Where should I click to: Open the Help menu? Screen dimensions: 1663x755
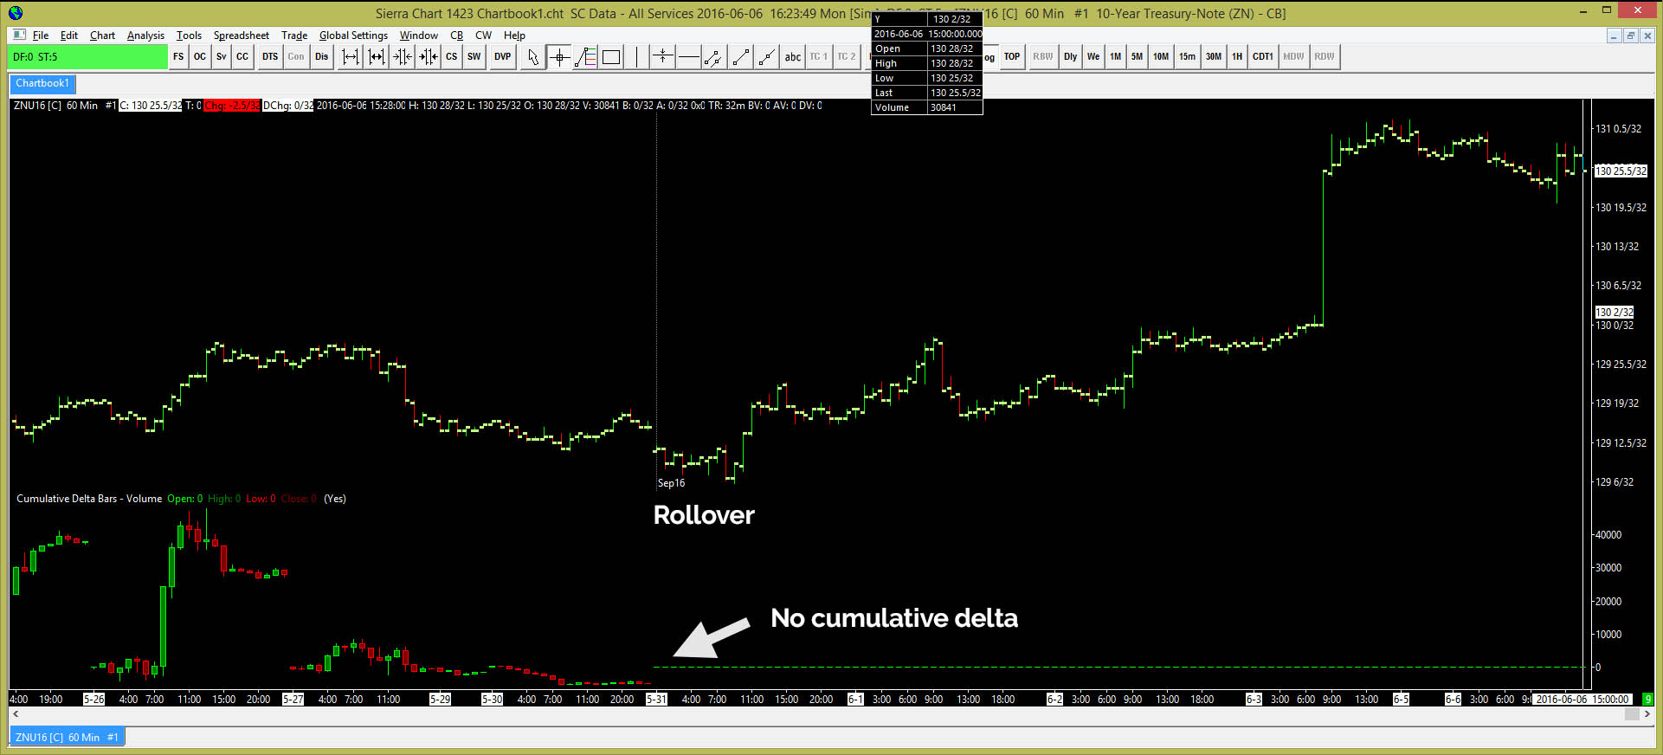pyautogui.click(x=514, y=35)
